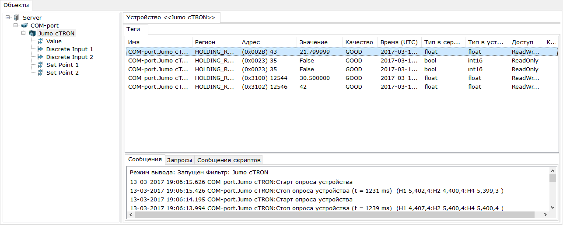Collapse the Jumo cTRON tree node

coord(24,33)
